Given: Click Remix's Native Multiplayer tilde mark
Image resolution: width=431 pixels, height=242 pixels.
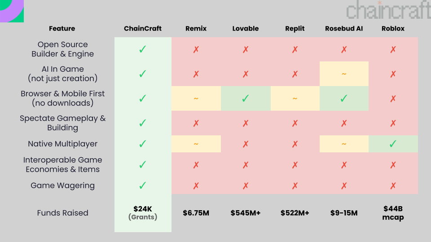Looking at the screenshot, I should (x=196, y=144).
